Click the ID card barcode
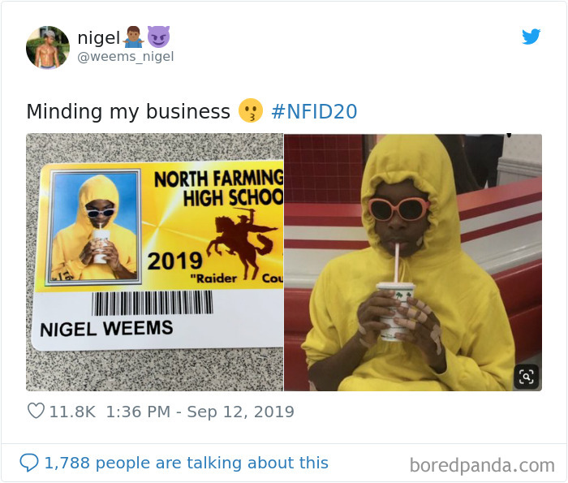 pyautogui.click(x=153, y=303)
